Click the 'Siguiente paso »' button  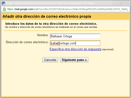(x=74, y=60)
